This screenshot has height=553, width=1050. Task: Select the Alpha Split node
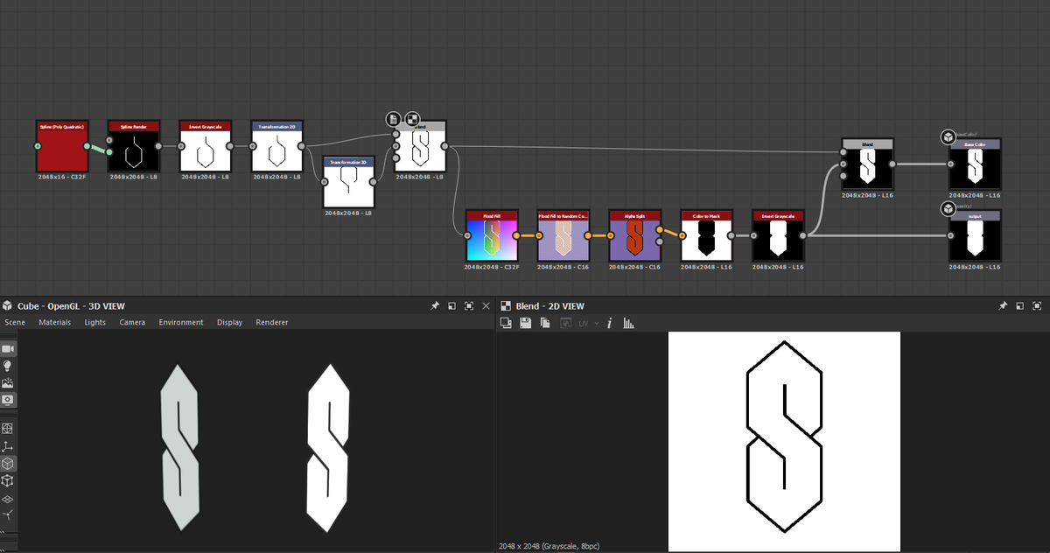[x=635, y=235]
